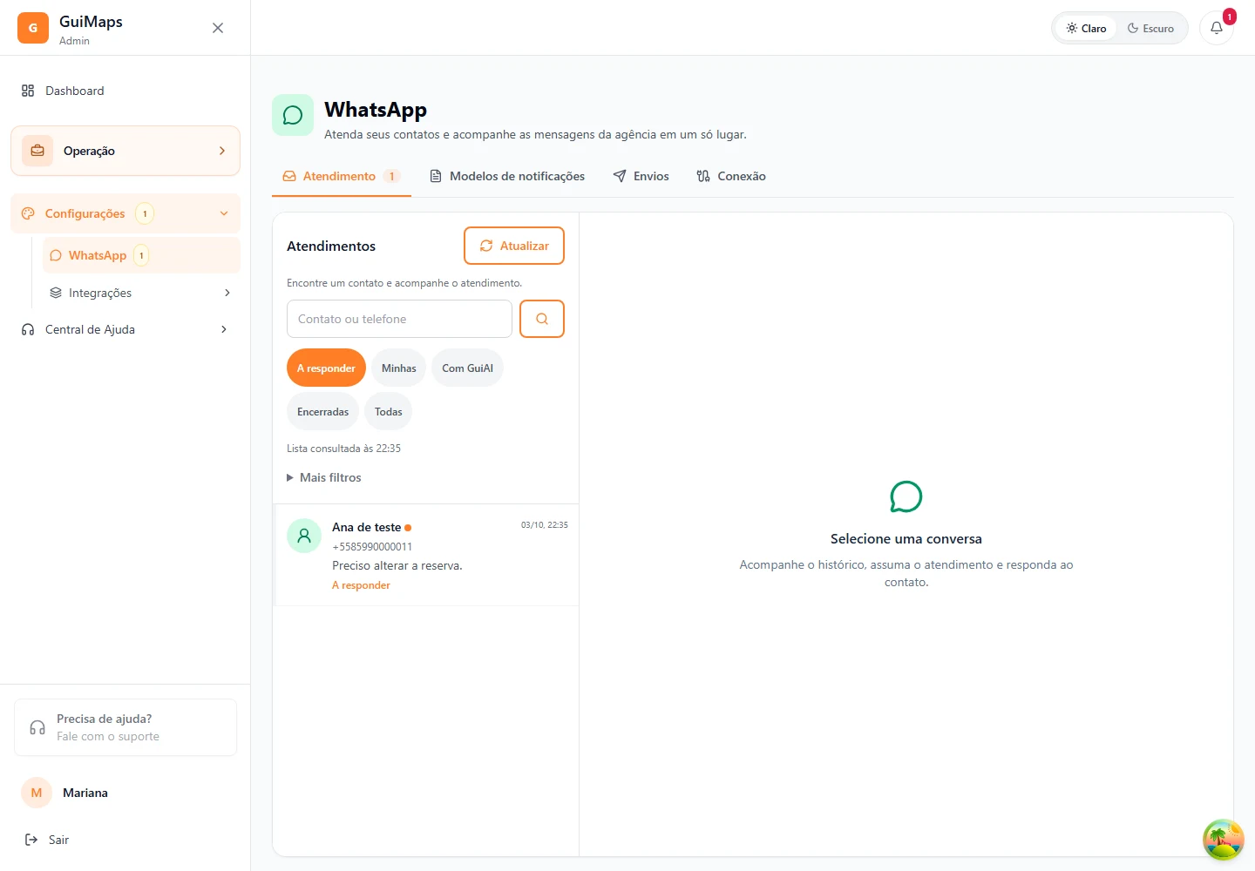Open the palm tree floating widget
This screenshot has height=871, width=1255.
click(1224, 840)
